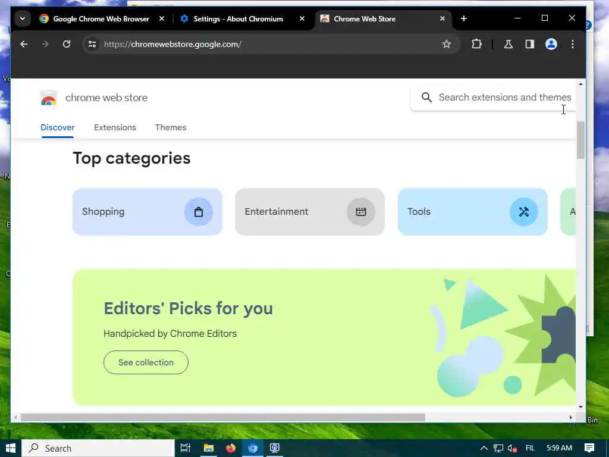Image resolution: width=609 pixels, height=457 pixels.
Task: Open Task View from the taskbar
Action: coord(186,449)
